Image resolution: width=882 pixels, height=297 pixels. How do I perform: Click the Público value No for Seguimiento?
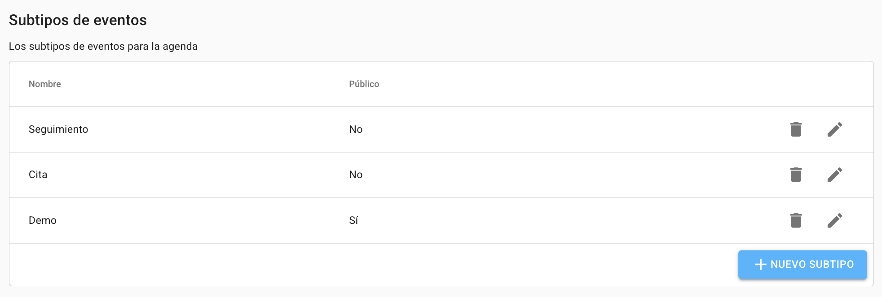[x=356, y=129]
